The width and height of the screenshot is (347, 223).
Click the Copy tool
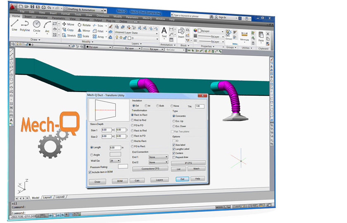click(x=68, y=30)
